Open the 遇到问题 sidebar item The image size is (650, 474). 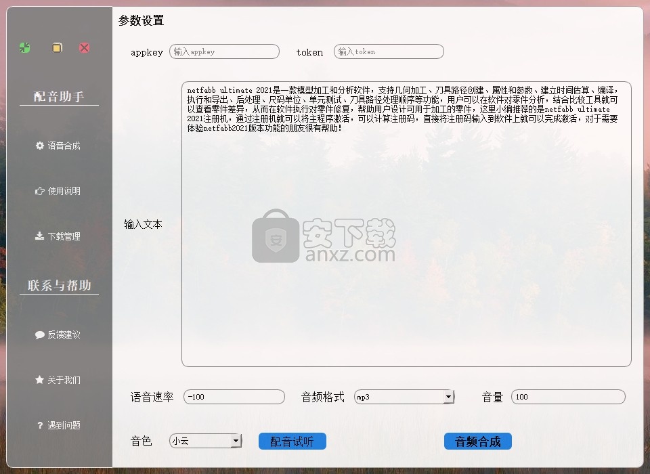click(x=58, y=425)
